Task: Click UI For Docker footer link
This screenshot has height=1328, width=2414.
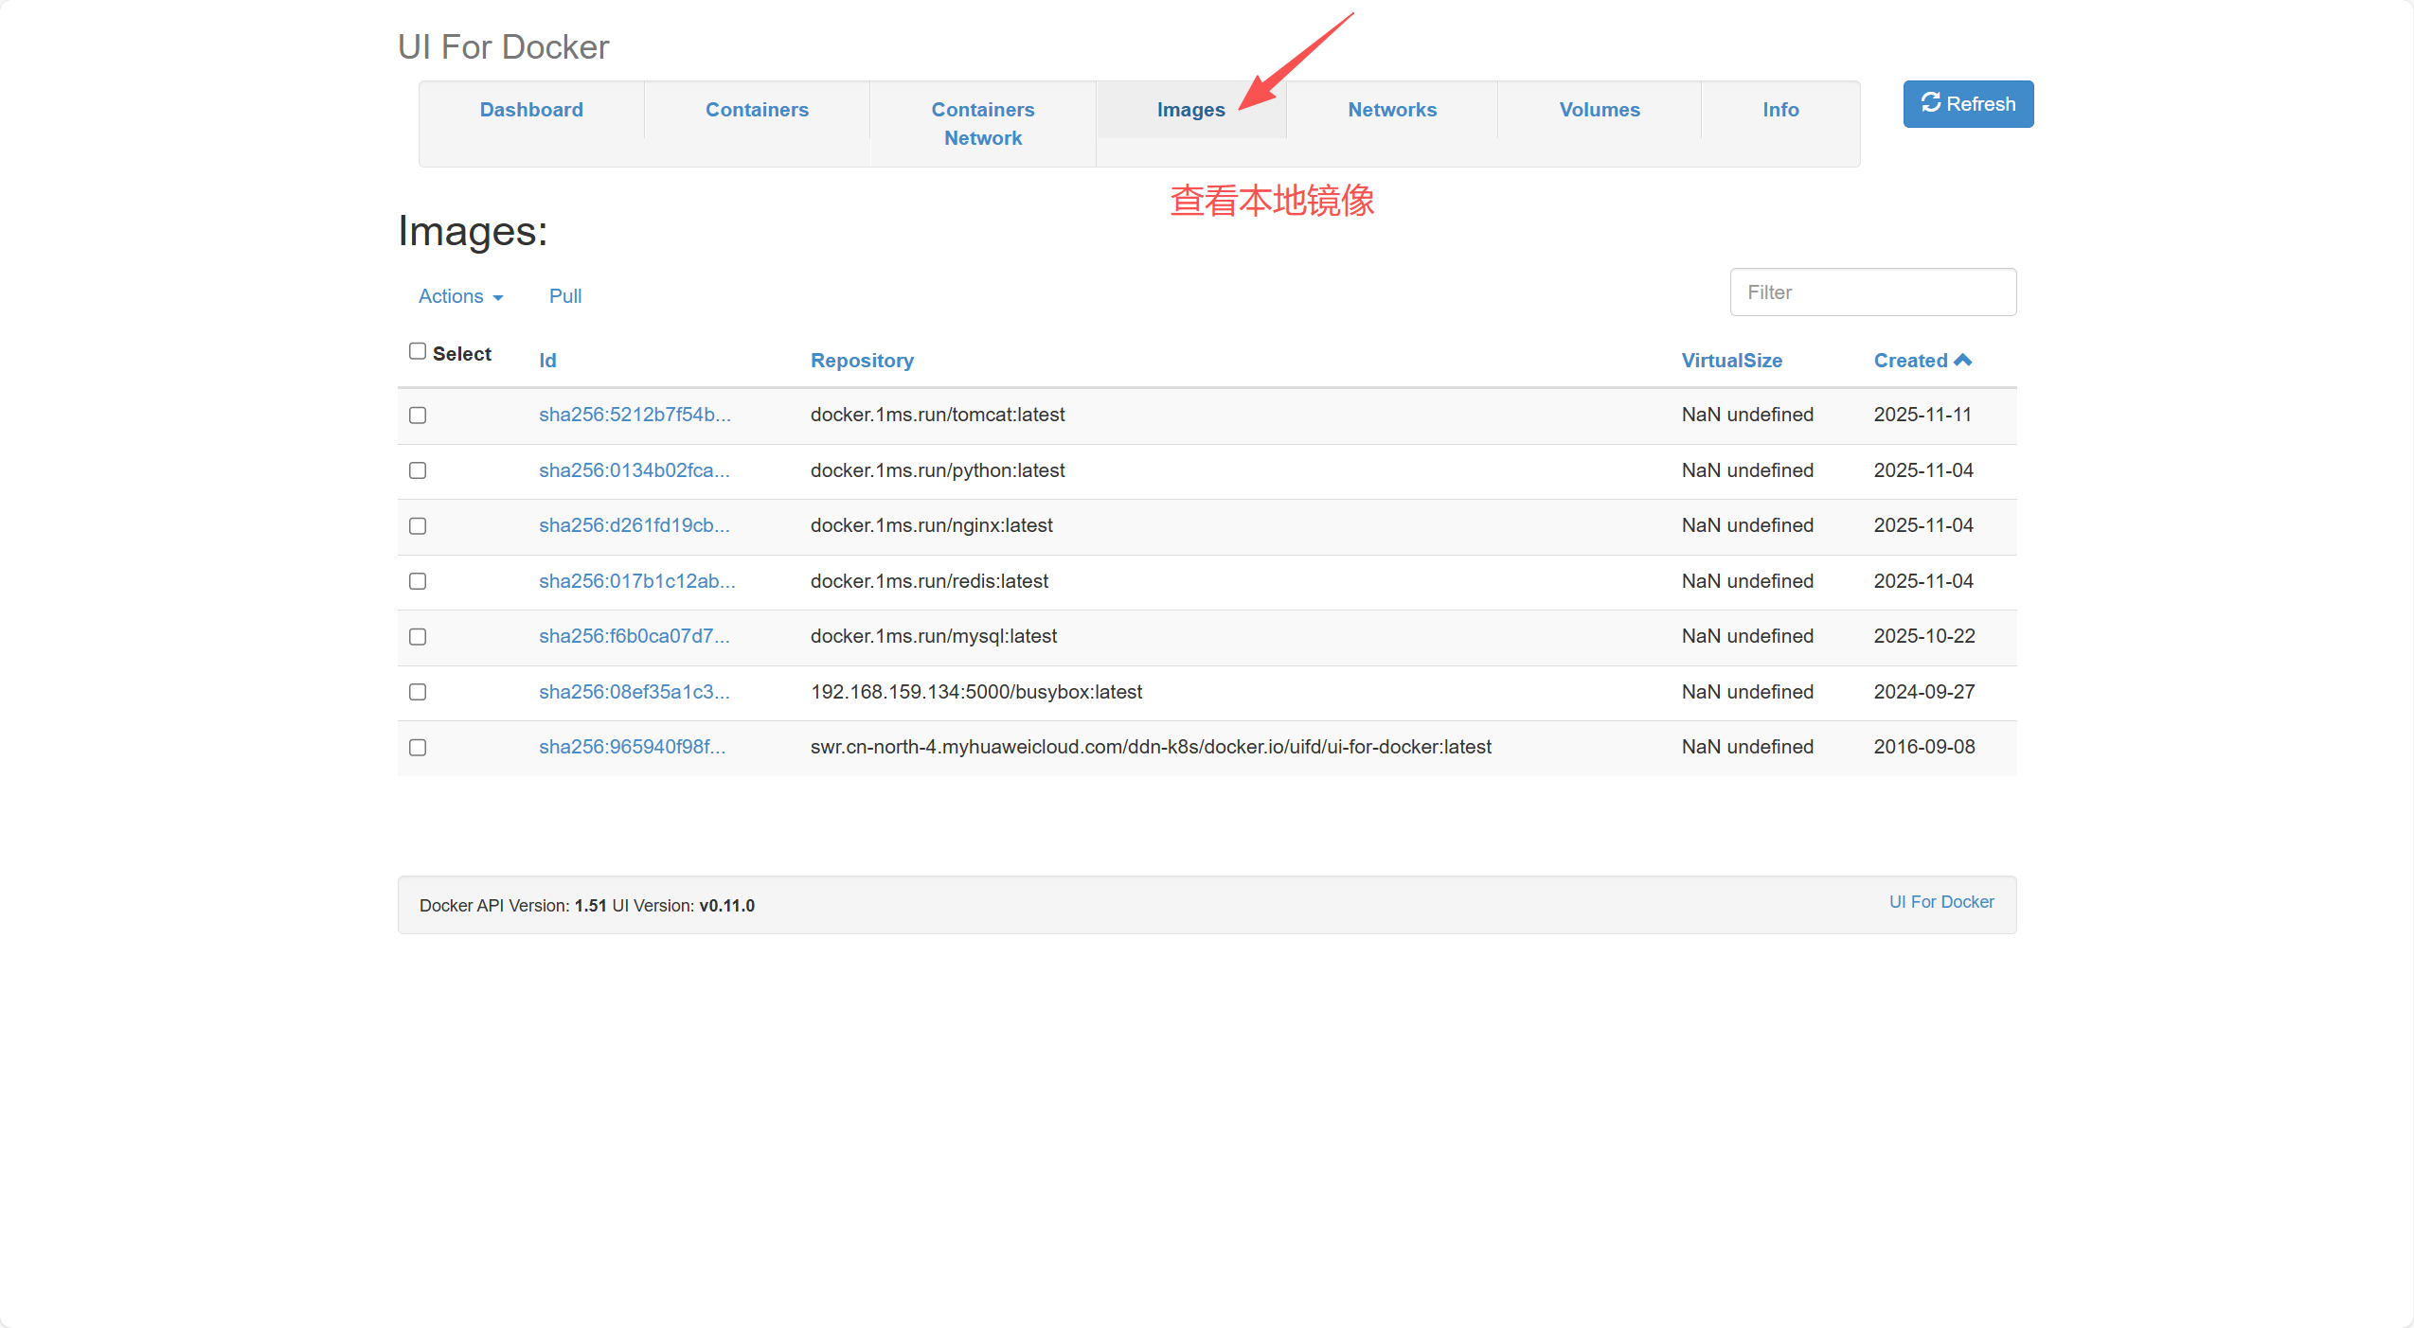Action: [1940, 902]
